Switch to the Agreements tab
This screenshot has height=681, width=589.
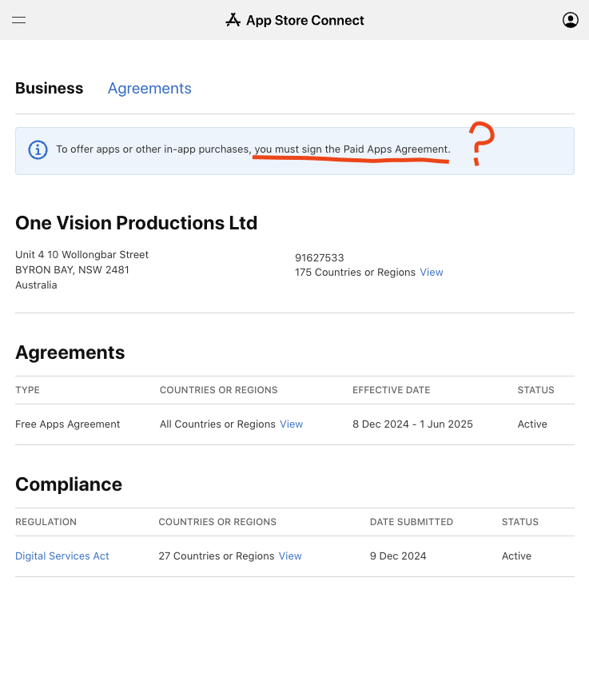149,88
